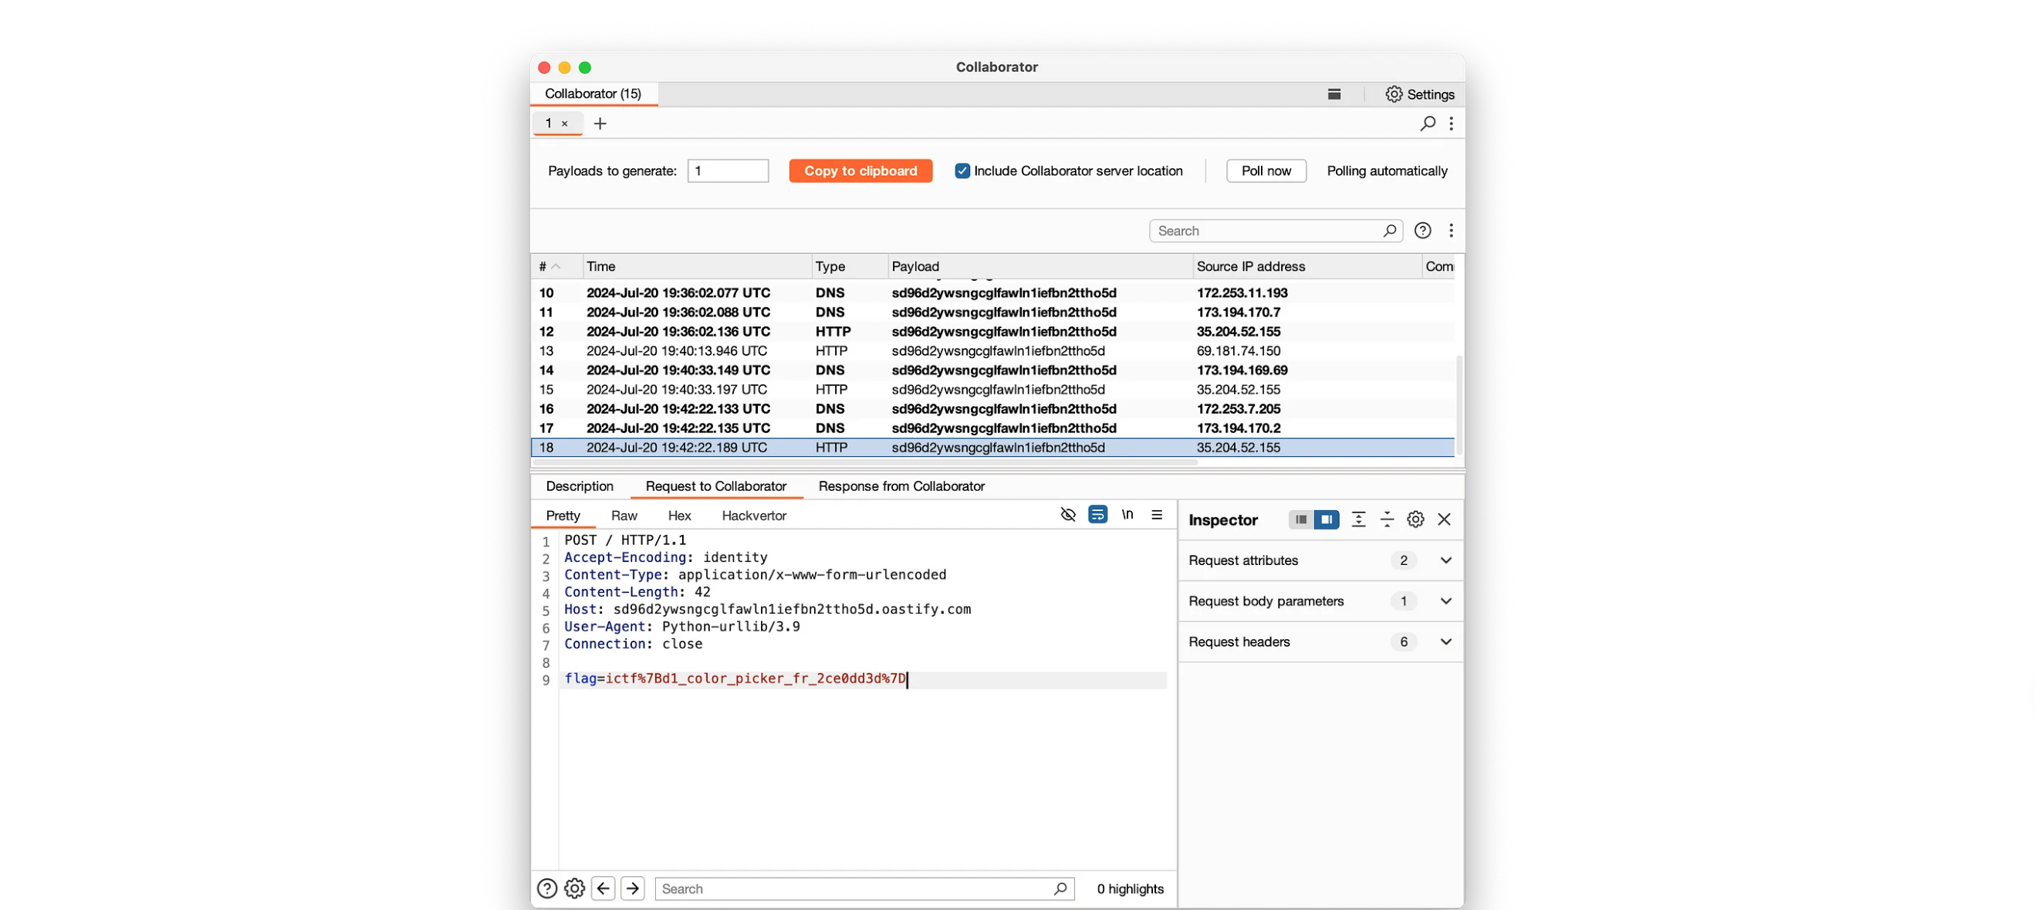This screenshot has height=910, width=2035.
Task: Sort by Type column header
Action: pyautogui.click(x=849, y=266)
